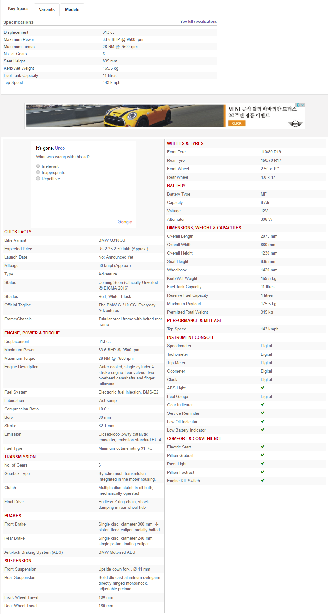Viewport: 328px width, 614px height.
Task: Select the Irrelevant radio option
Action: (x=38, y=166)
